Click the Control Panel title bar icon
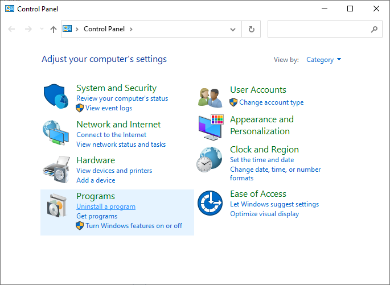 pos(10,9)
